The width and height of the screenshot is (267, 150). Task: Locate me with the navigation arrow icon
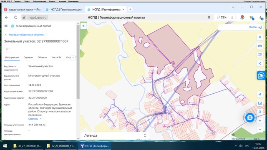pyautogui.click(x=260, y=95)
